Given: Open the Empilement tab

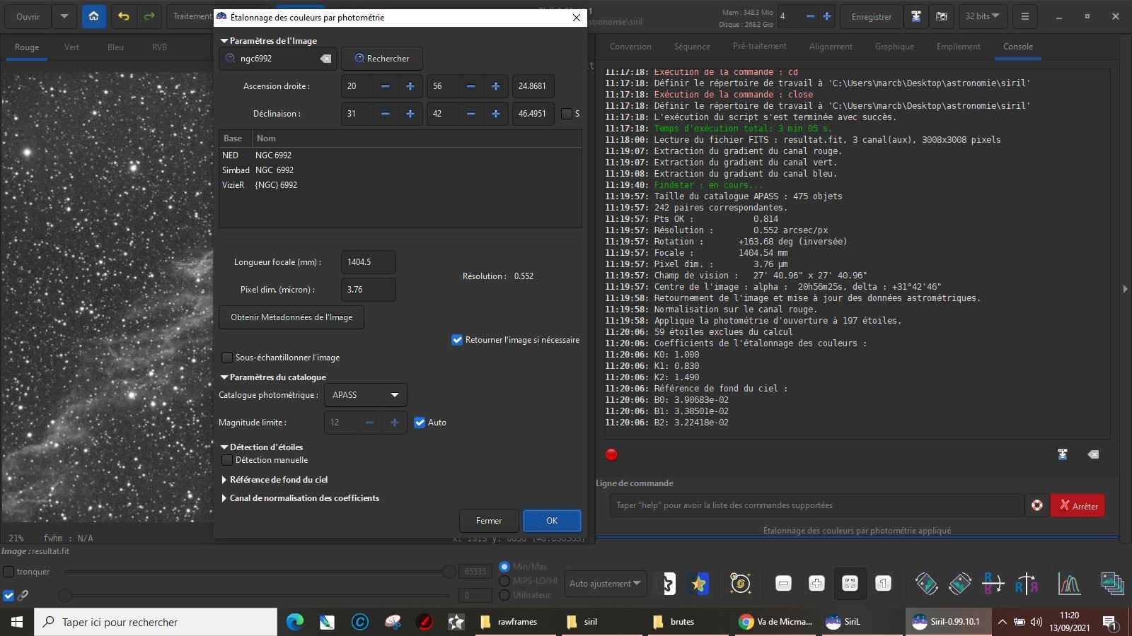Looking at the screenshot, I should coord(958,47).
